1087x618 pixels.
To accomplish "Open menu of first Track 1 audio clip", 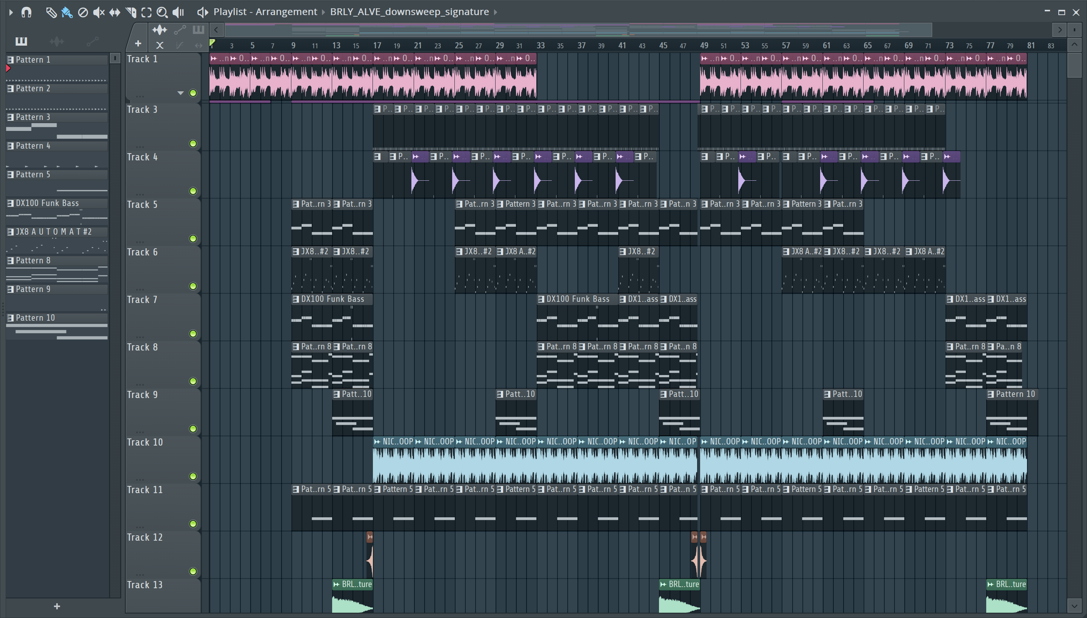I will pos(214,58).
